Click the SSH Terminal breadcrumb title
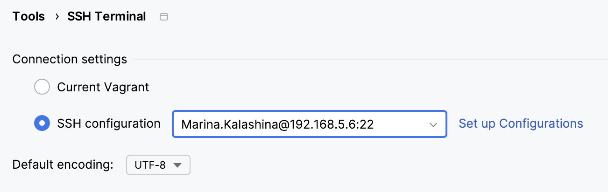608x192 pixels. [106, 17]
